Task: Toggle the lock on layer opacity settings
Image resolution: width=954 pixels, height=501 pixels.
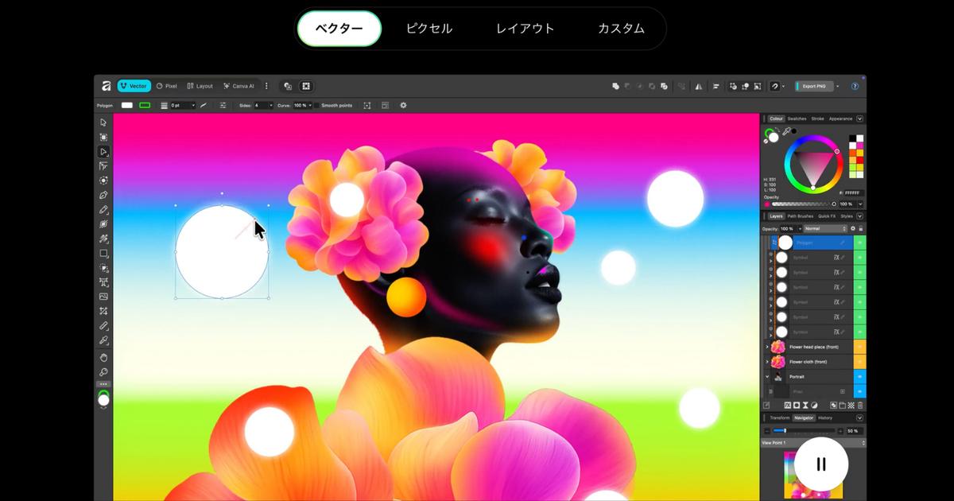Action: tap(861, 227)
